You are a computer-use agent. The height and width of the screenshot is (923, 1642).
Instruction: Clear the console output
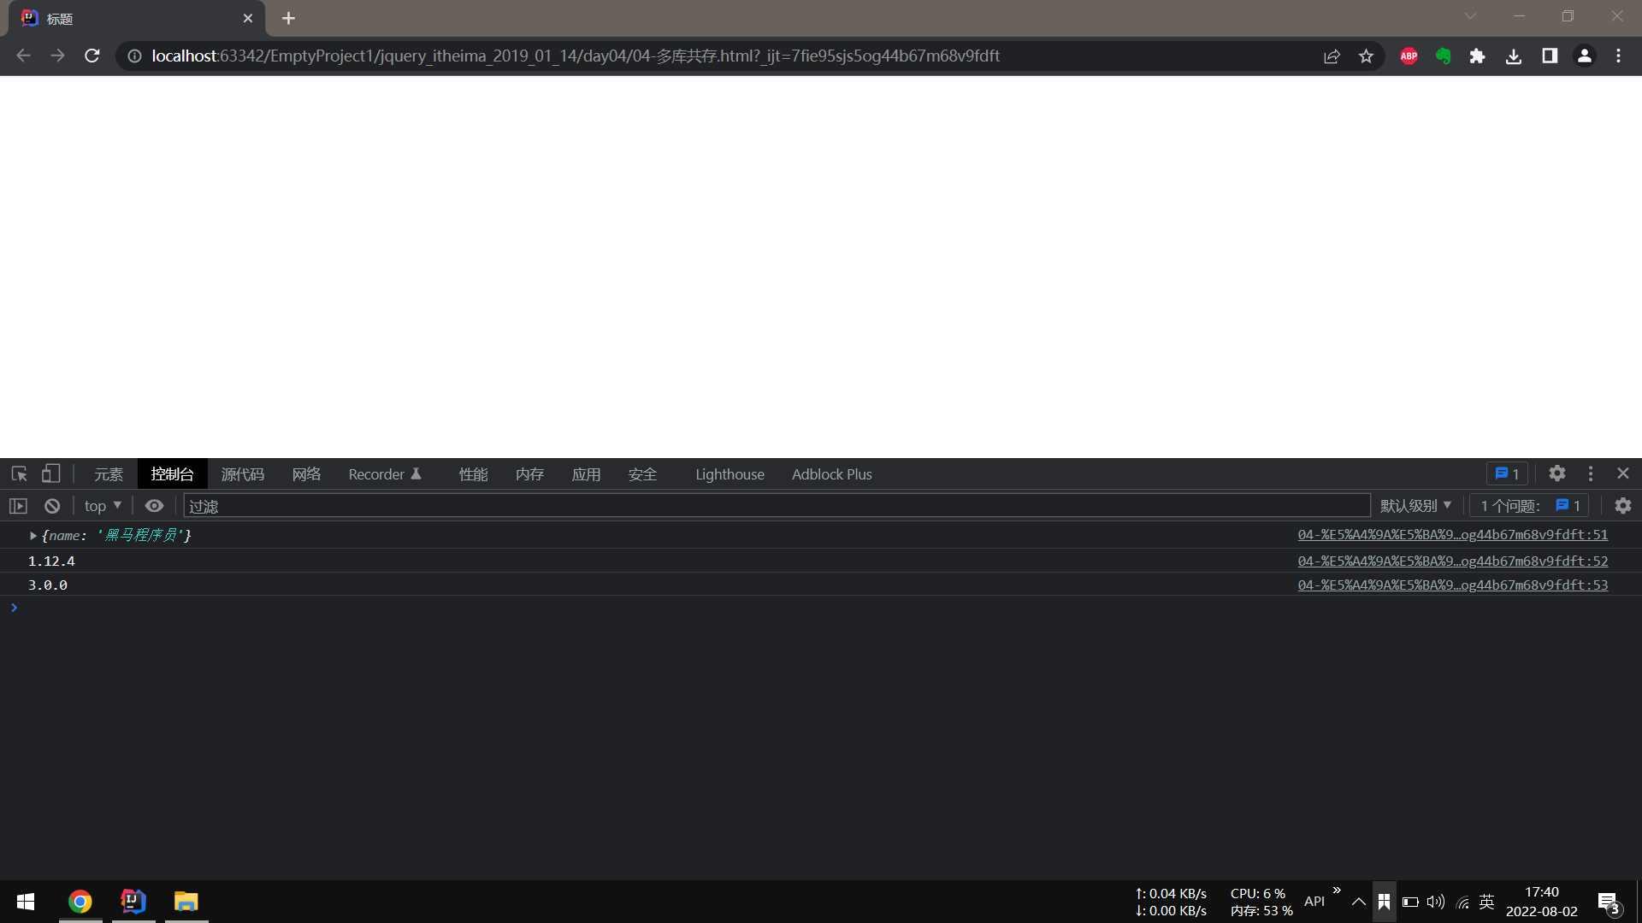52,506
